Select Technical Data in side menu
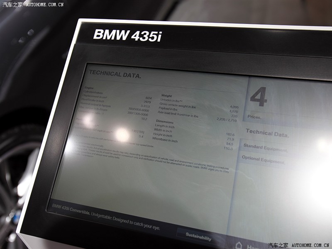The width and height of the screenshot is (332, 249). pyautogui.click(x=267, y=133)
